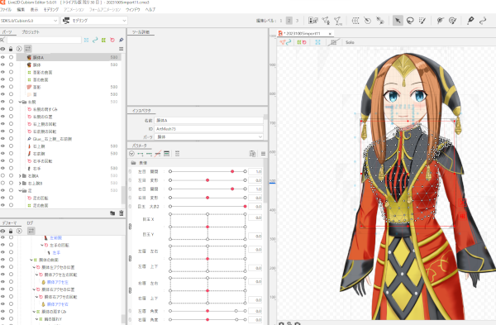Open the ヘルプ menu
The width and height of the screenshot is (496, 325).
150,9
